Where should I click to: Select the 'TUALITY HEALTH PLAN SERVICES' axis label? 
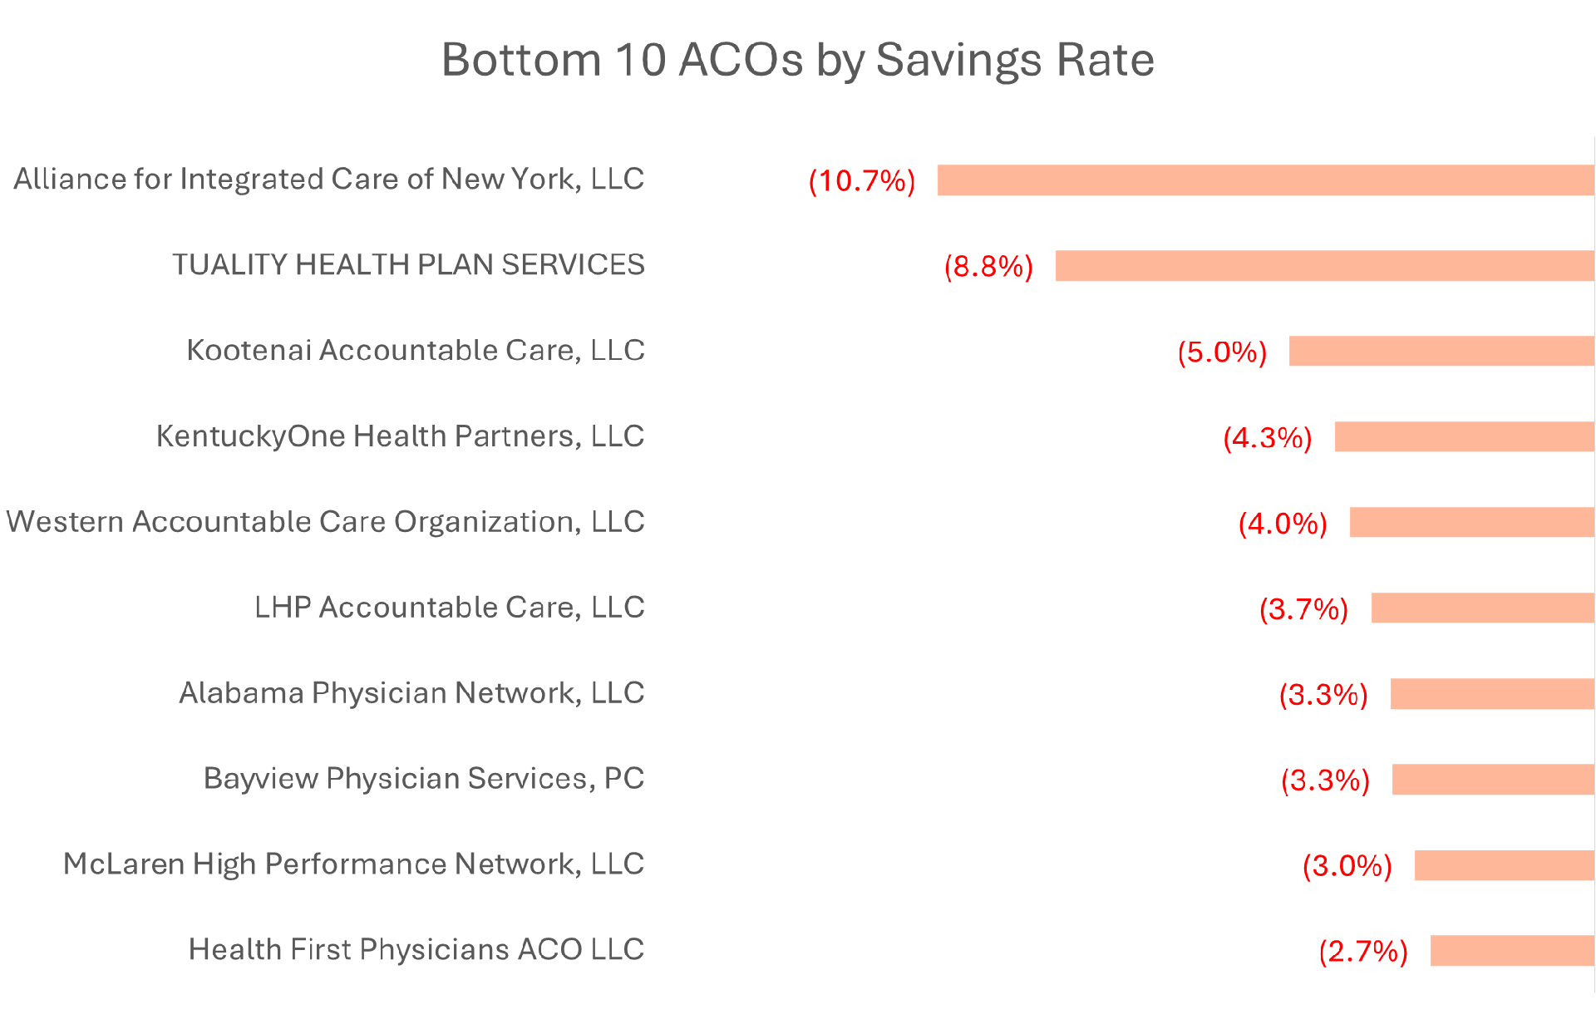click(408, 264)
